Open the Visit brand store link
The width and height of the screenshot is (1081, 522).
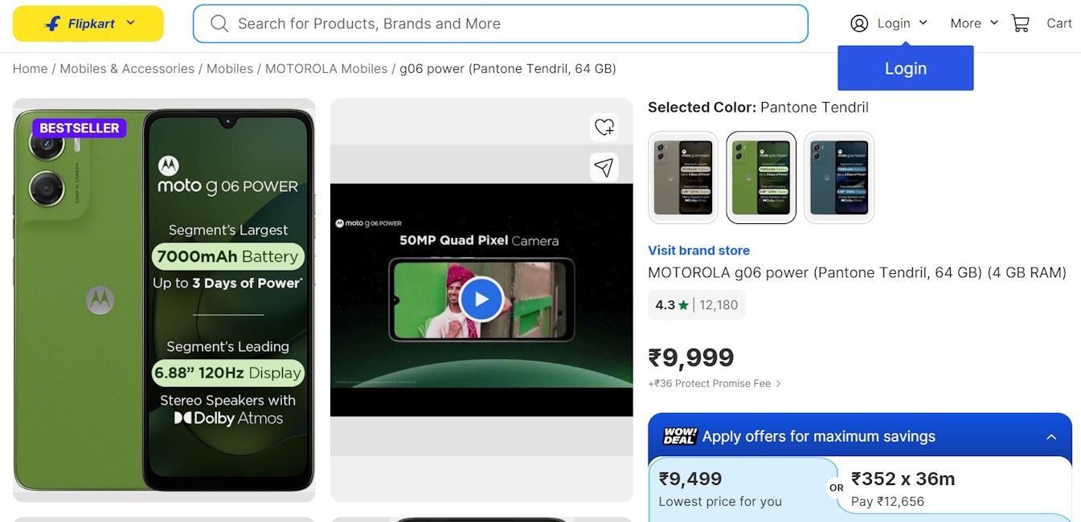tap(698, 251)
